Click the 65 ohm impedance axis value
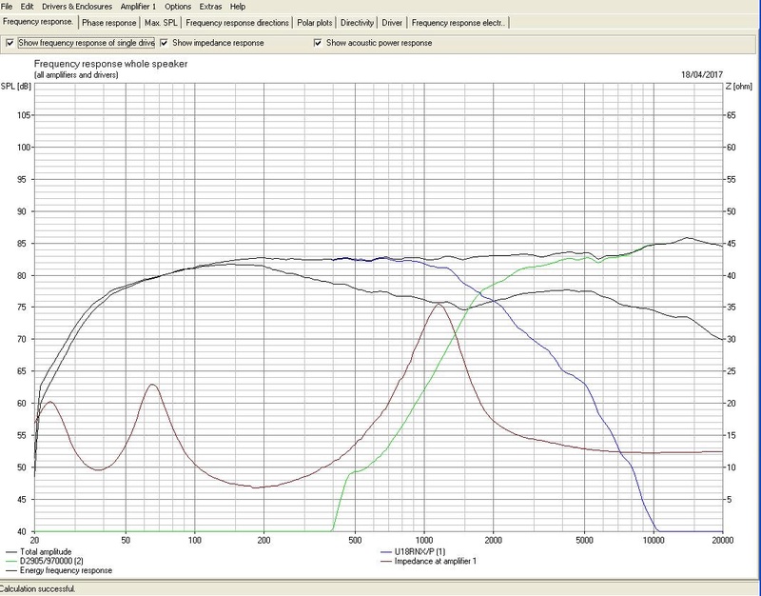761x596 pixels. click(x=731, y=115)
